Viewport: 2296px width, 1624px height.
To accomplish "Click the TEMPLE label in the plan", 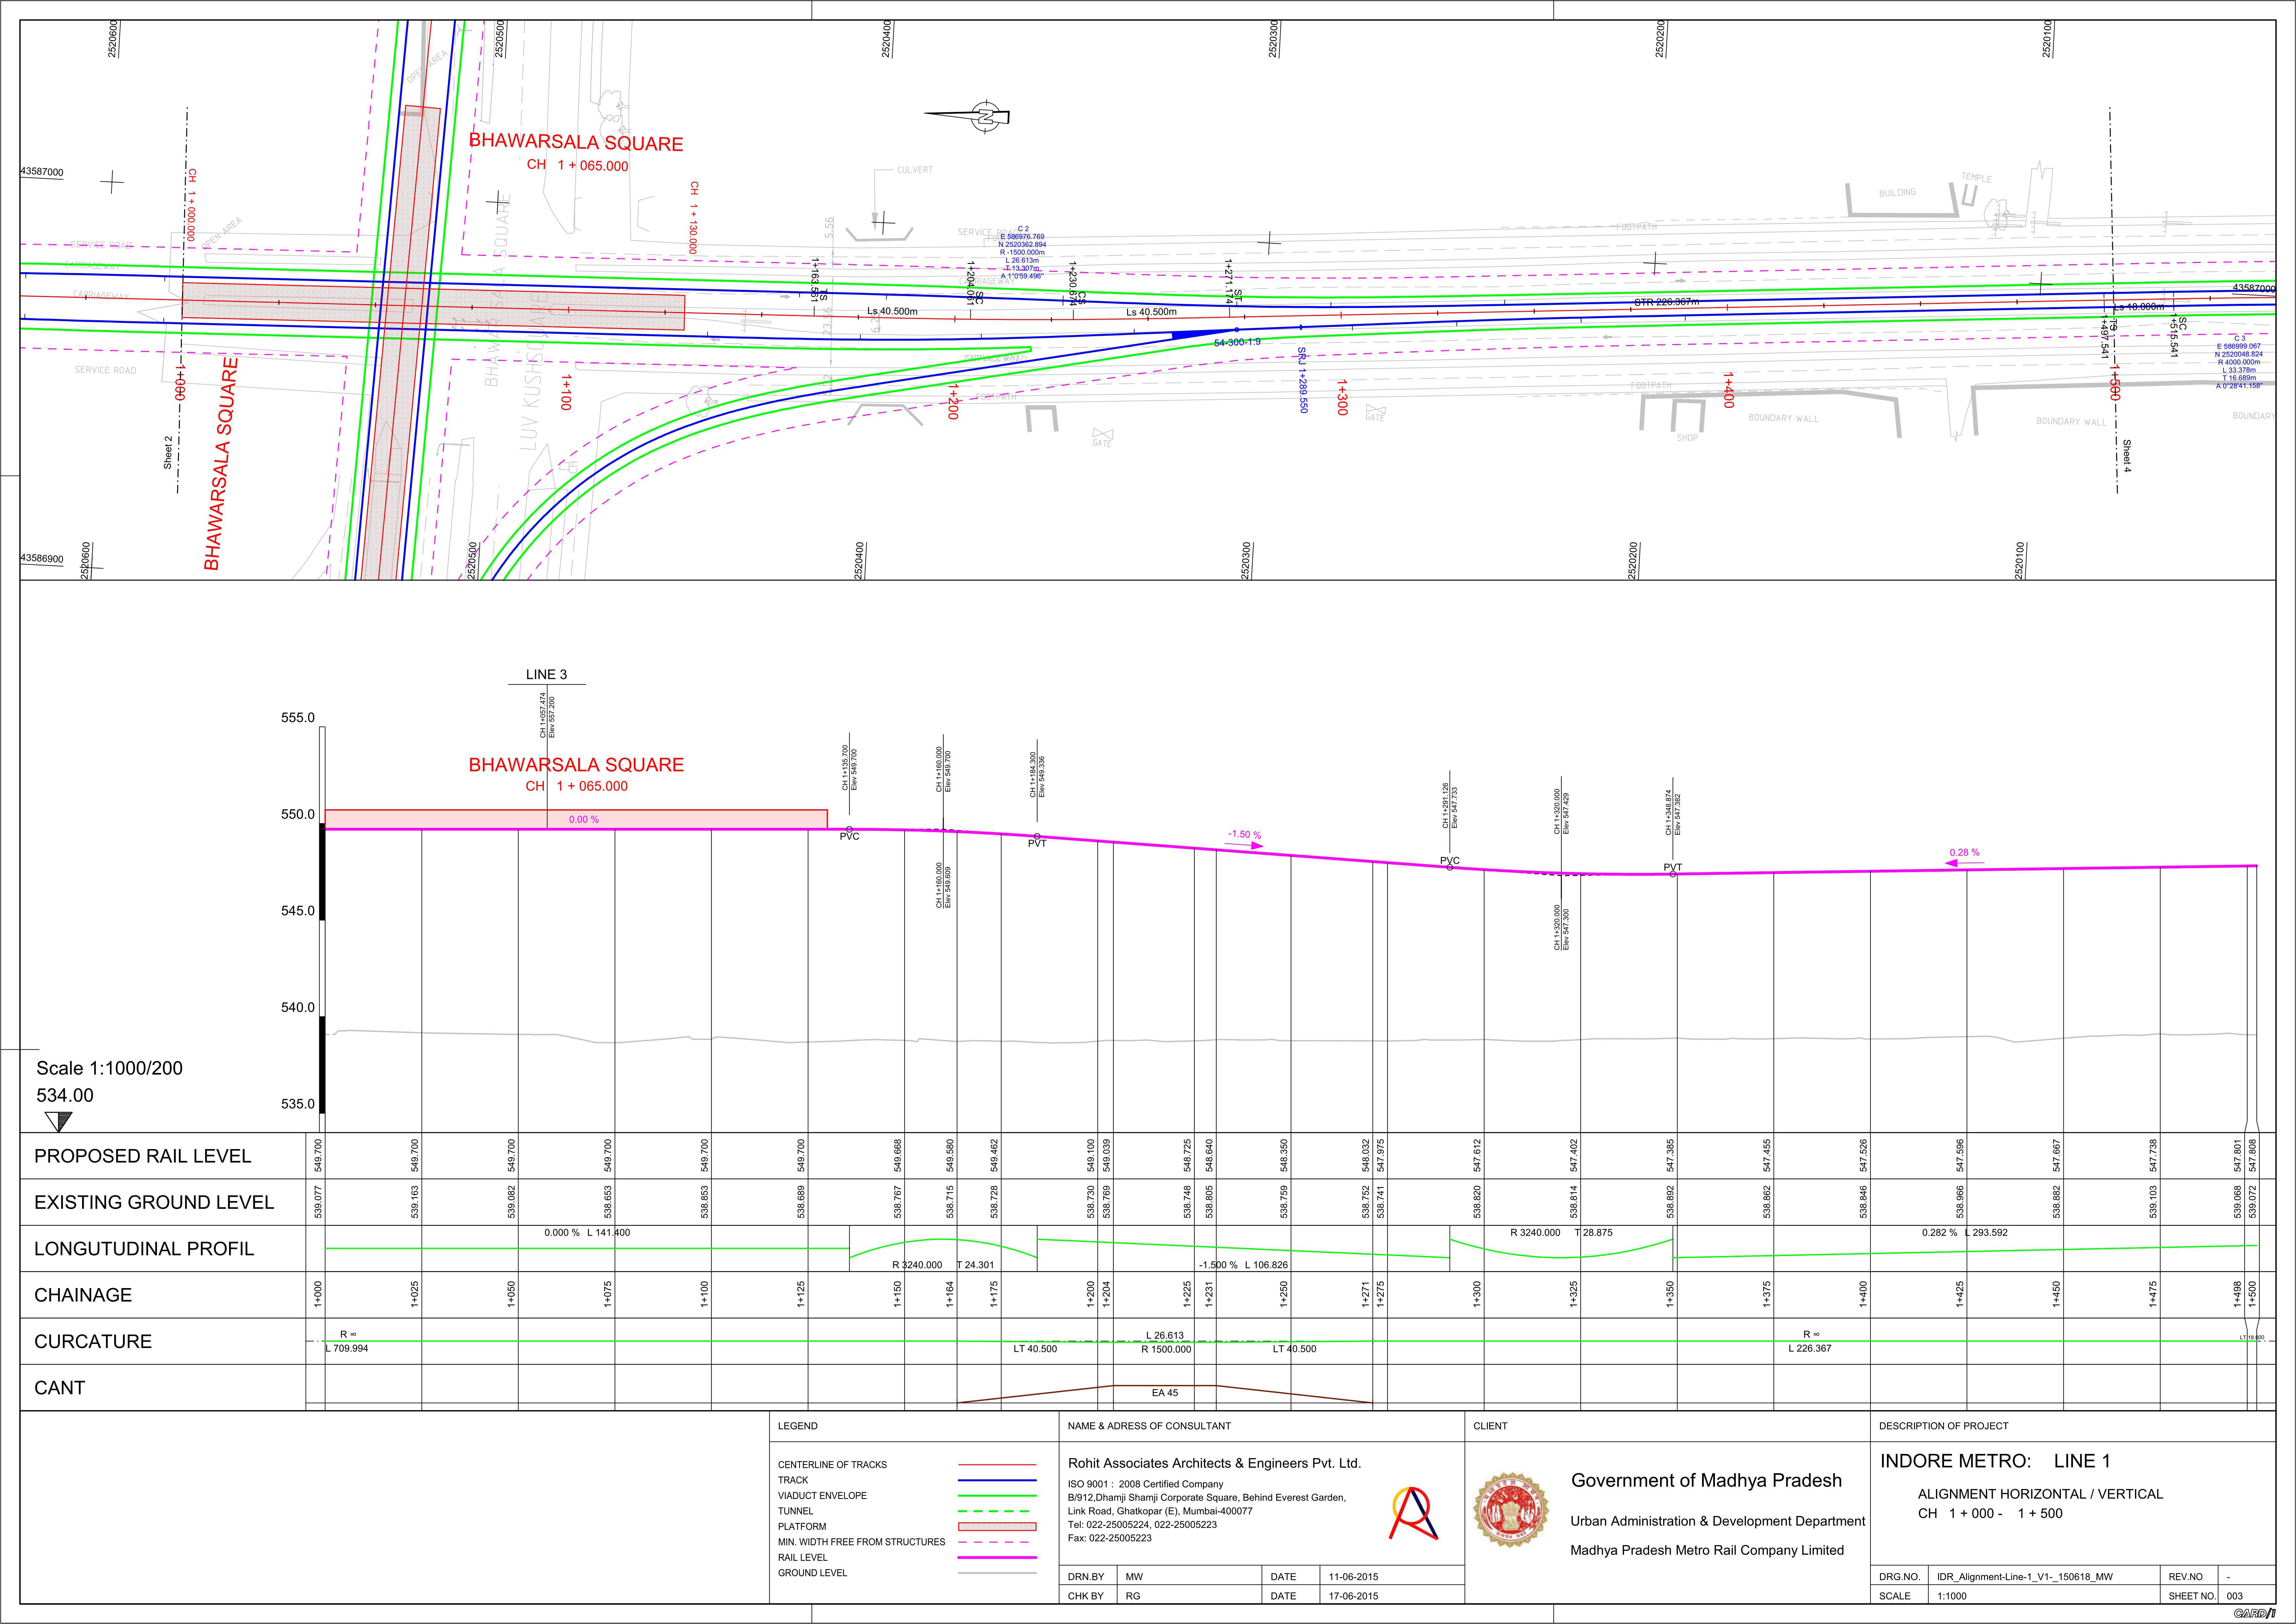I will tap(1976, 178).
